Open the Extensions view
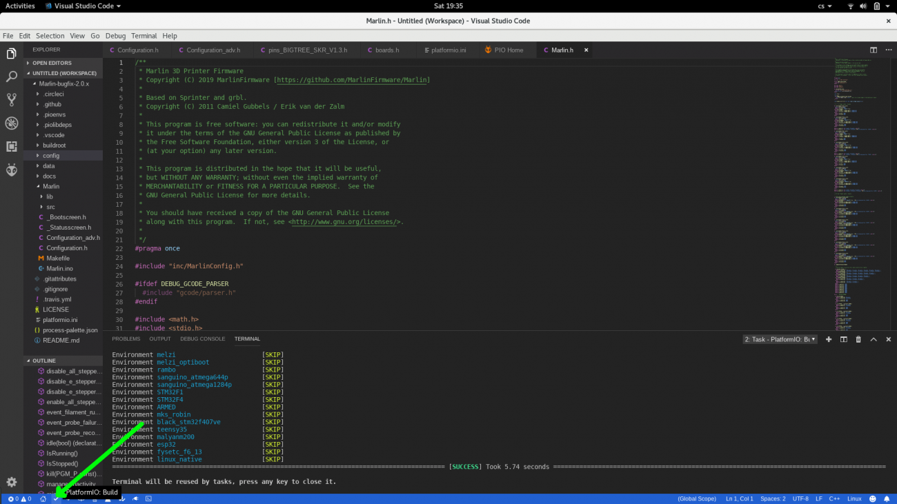The width and height of the screenshot is (897, 504). [x=11, y=147]
